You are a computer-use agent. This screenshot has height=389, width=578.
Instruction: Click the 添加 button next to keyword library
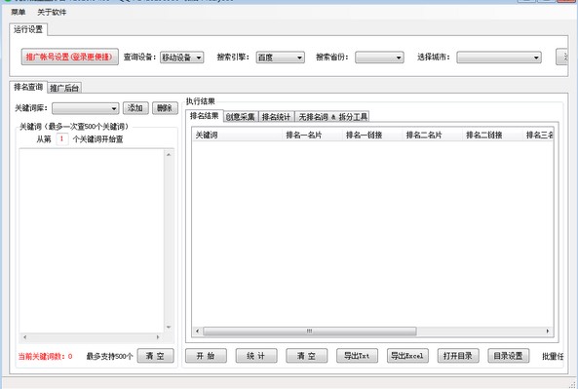[135, 108]
